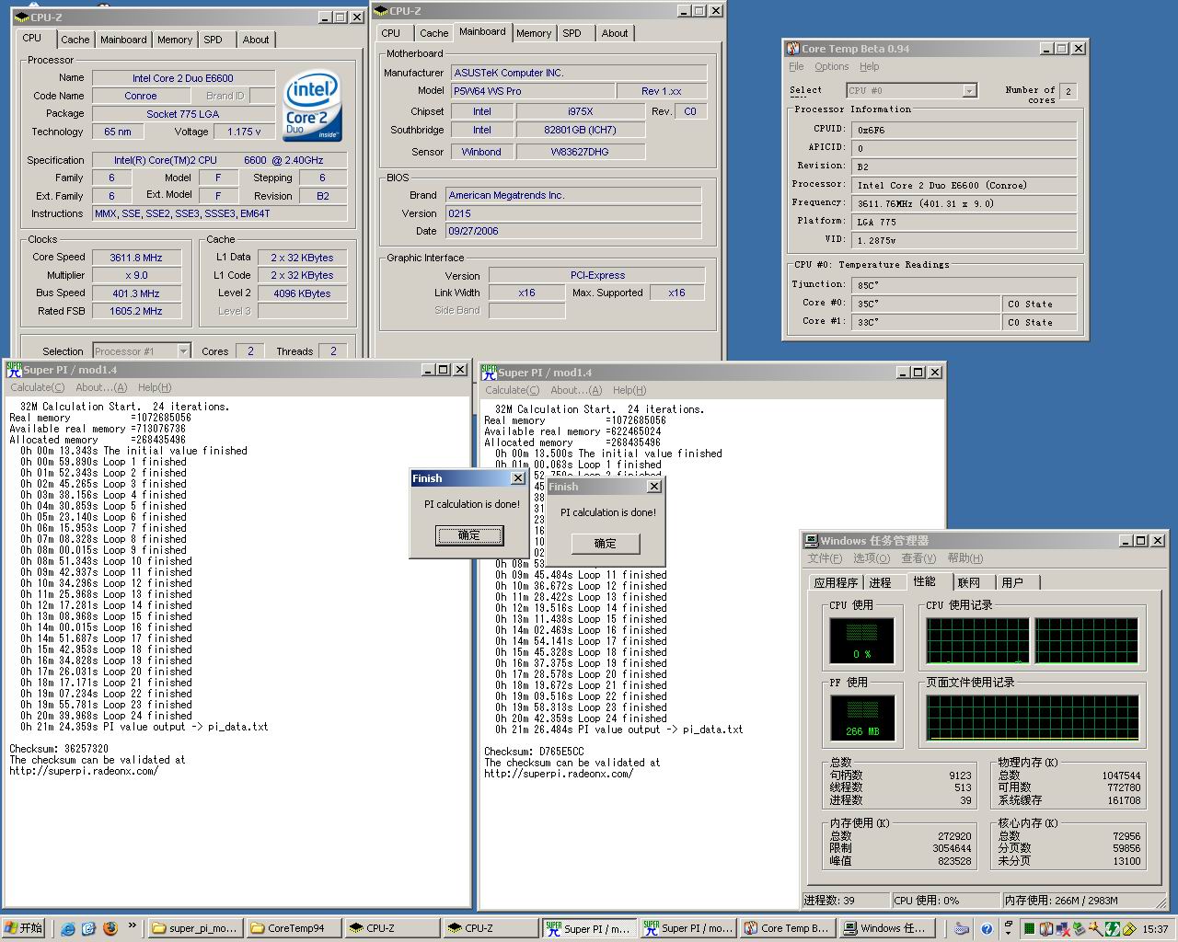Click the CPU usage 0 % gauge
This screenshot has width=1178, height=942.
pos(861,641)
